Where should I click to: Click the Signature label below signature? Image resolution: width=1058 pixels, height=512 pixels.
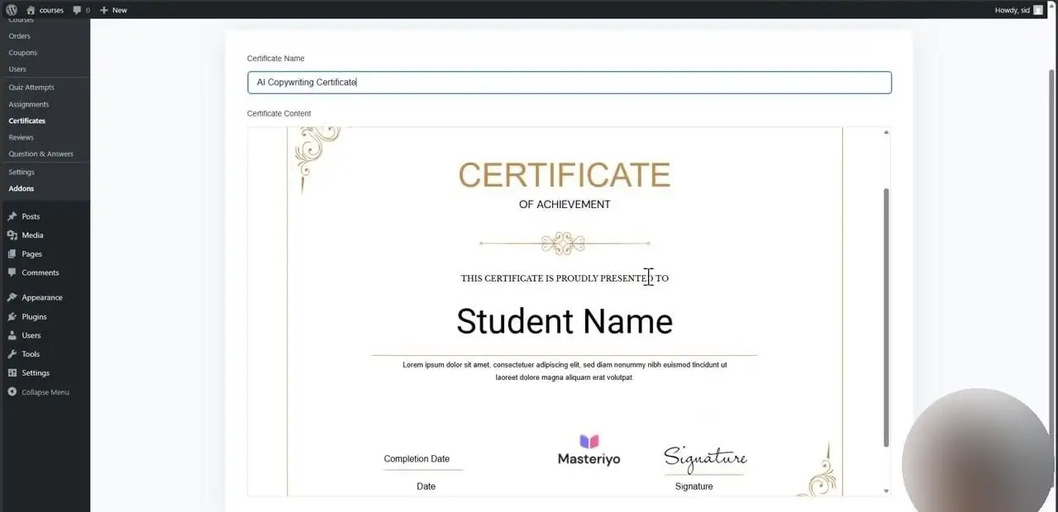(693, 486)
